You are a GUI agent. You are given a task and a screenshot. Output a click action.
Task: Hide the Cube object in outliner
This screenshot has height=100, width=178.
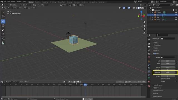click(176, 15)
